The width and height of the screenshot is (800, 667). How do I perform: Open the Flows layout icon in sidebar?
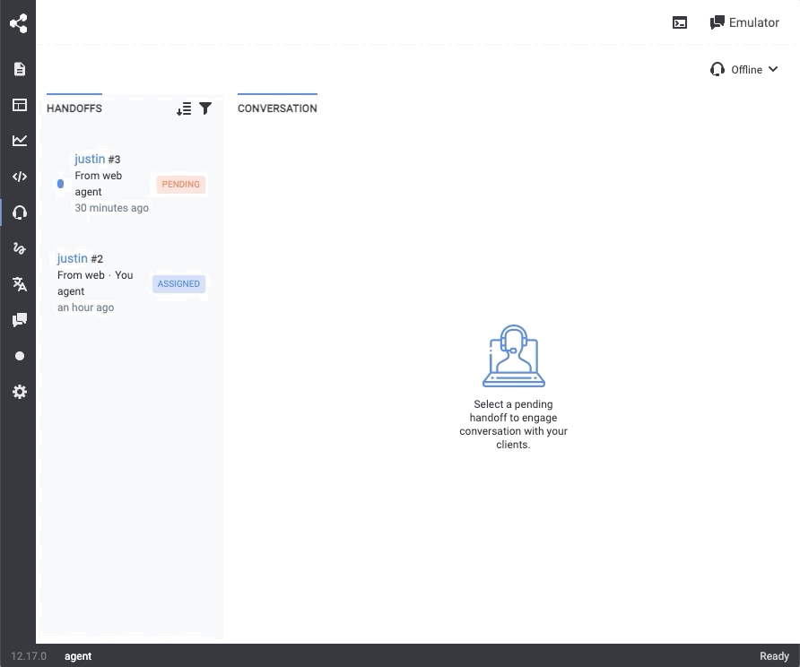click(x=19, y=105)
